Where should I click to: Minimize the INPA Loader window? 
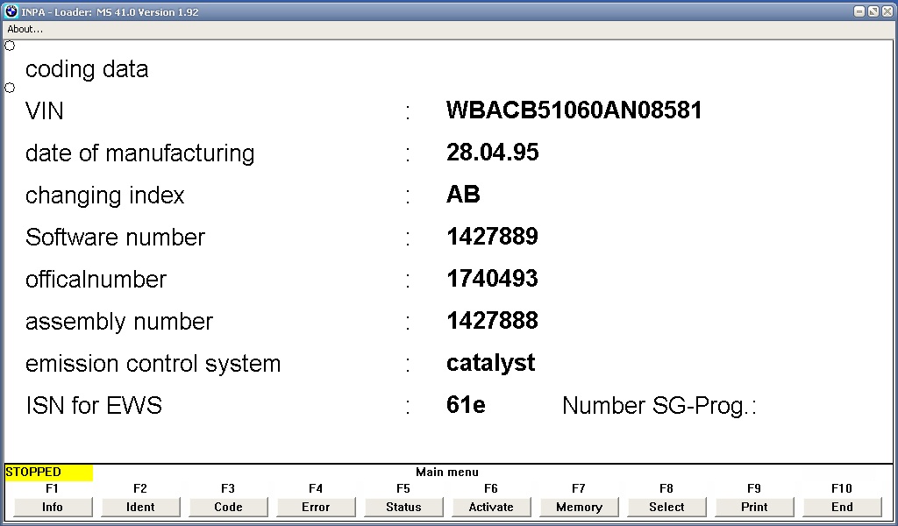[x=859, y=11]
